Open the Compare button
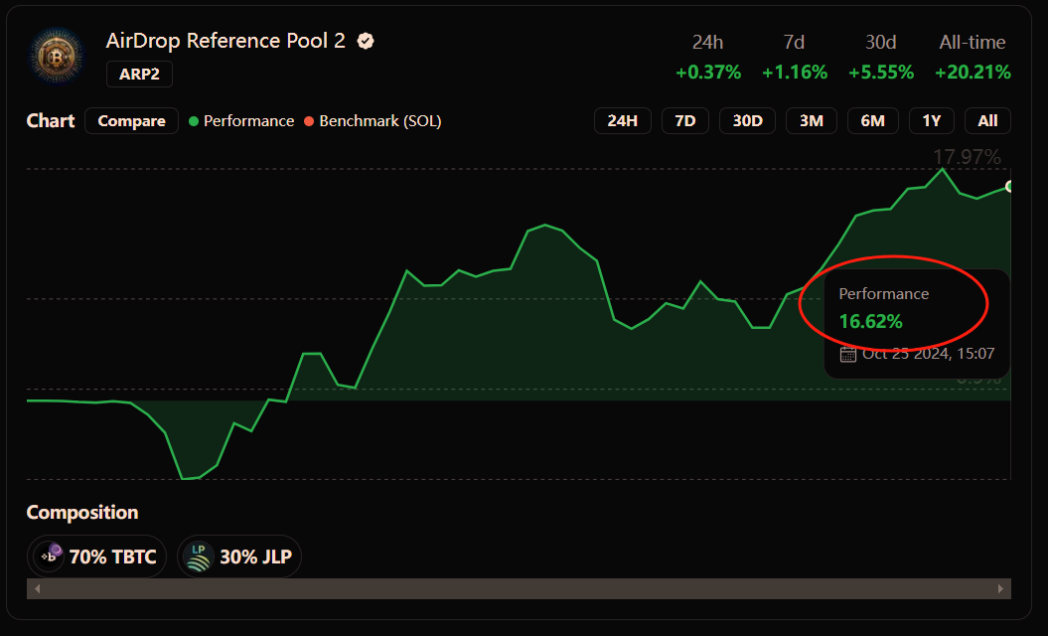1048x636 pixels. (x=132, y=121)
